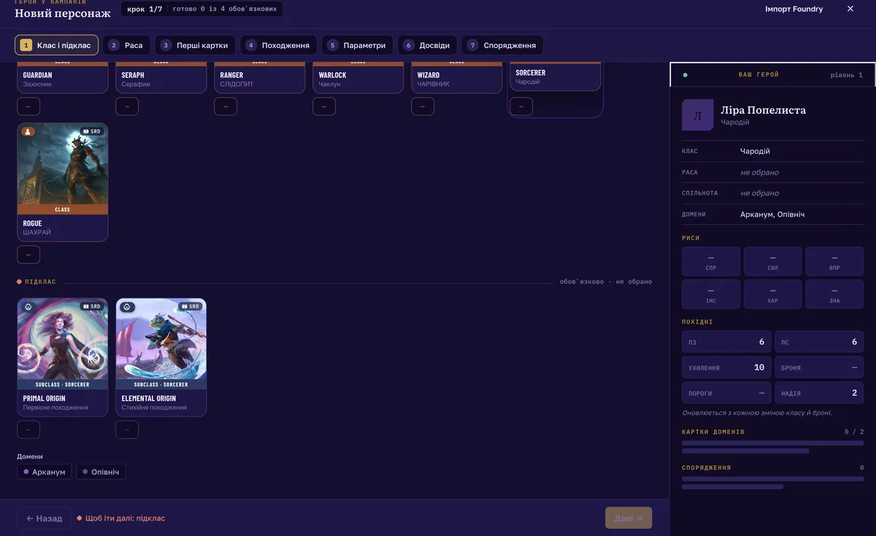Go to the Досвіди step tab
876x536 pixels.
click(427, 45)
